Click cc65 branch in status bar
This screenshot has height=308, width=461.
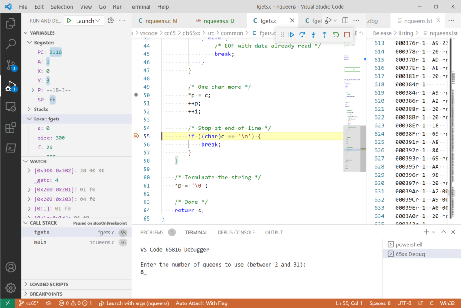29,303
